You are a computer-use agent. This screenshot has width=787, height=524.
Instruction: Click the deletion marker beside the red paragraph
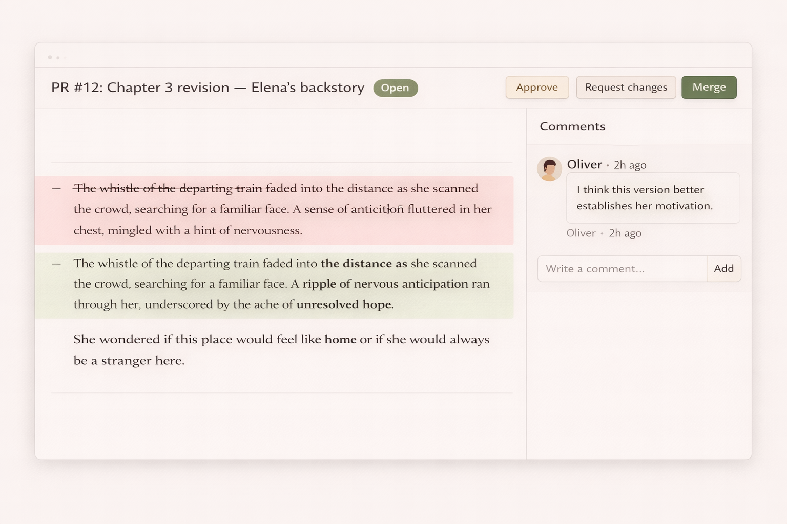56,189
